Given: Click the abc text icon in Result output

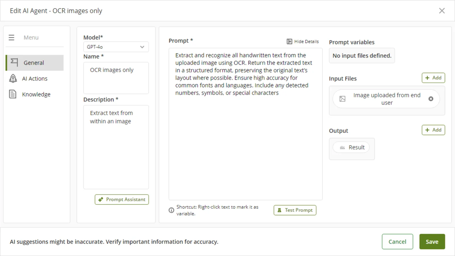Looking at the screenshot, I should point(342,147).
